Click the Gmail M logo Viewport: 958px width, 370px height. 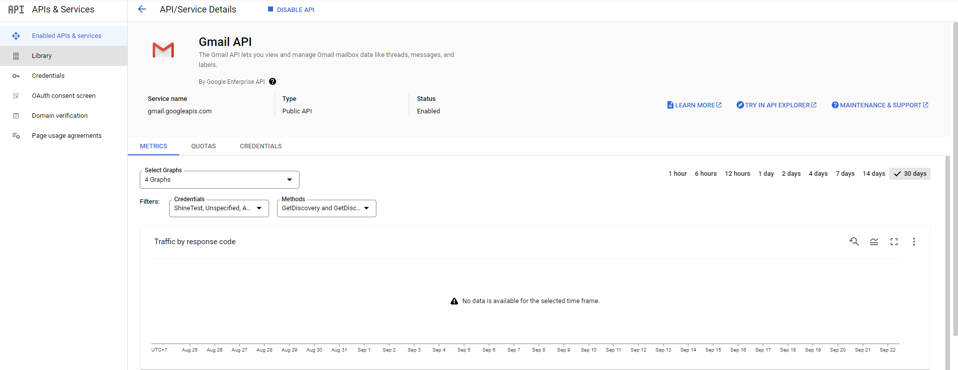click(163, 50)
